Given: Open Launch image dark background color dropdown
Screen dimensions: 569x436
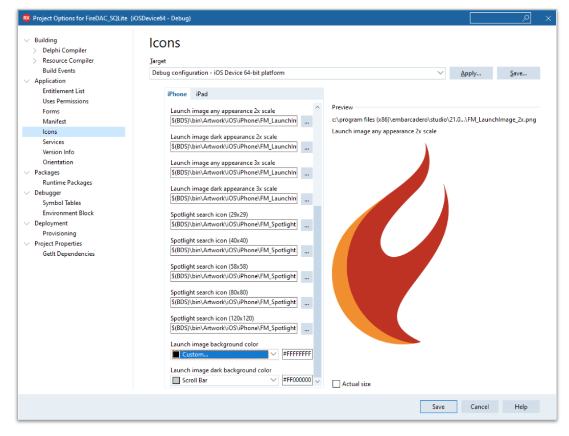Looking at the screenshot, I should (x=273, y=380).
